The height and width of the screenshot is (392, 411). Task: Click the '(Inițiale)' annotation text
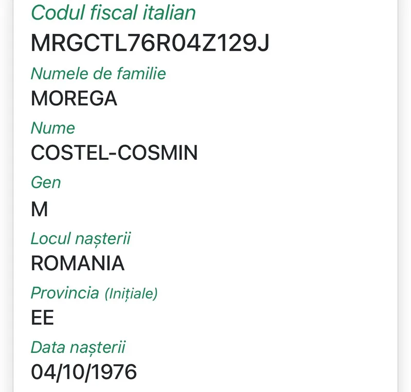(131, 294)
